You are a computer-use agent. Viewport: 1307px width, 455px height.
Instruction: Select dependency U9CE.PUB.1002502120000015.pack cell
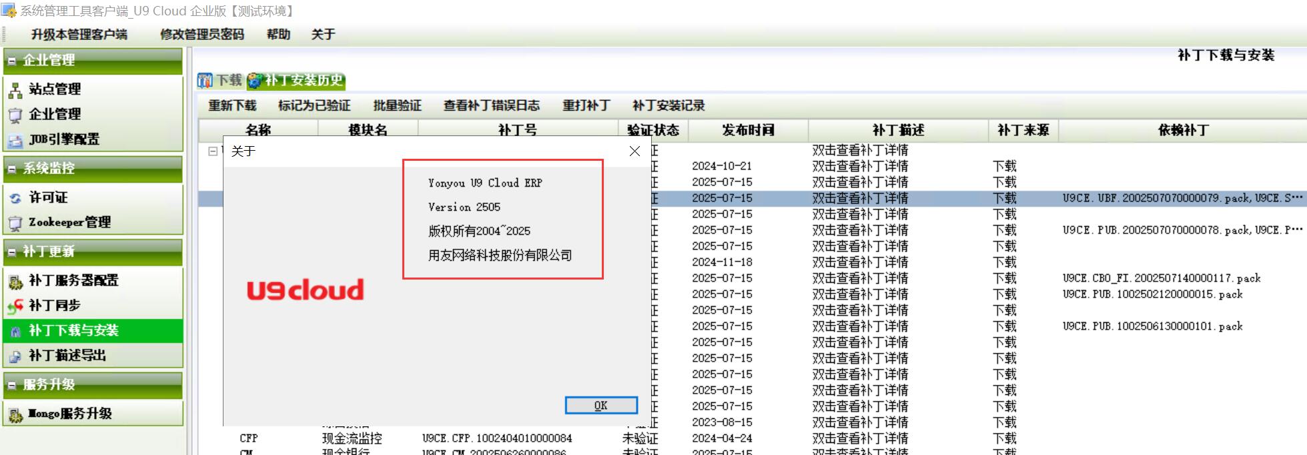(x=1152, y=294)
